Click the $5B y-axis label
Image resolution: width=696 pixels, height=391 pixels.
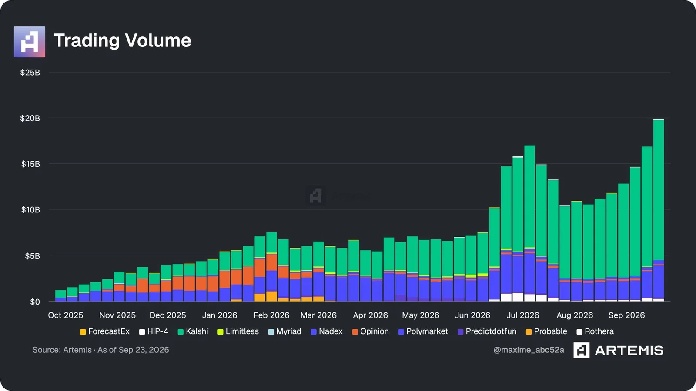pyautogui.click(x=32, y=256)
